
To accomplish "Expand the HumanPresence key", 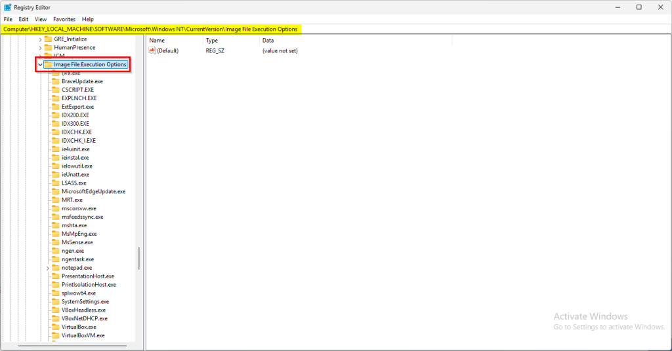I will tap(40, 48).
